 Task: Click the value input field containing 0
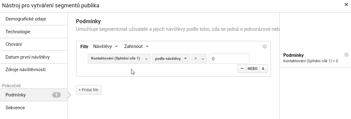229,59
